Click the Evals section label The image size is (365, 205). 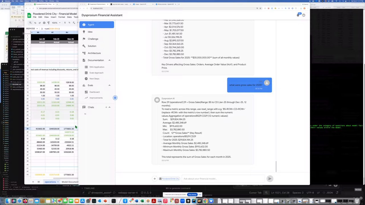[90, 85]
